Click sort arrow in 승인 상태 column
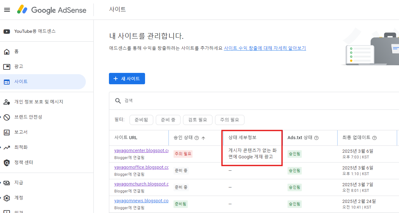The height and width of the screenshot is (213, 399). tap(203, 138)
